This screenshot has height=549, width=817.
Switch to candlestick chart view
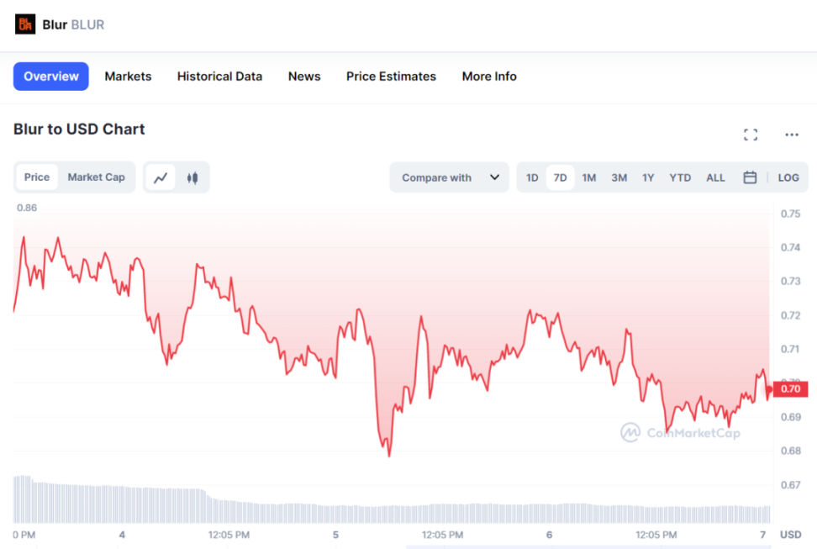pos(192,177)
